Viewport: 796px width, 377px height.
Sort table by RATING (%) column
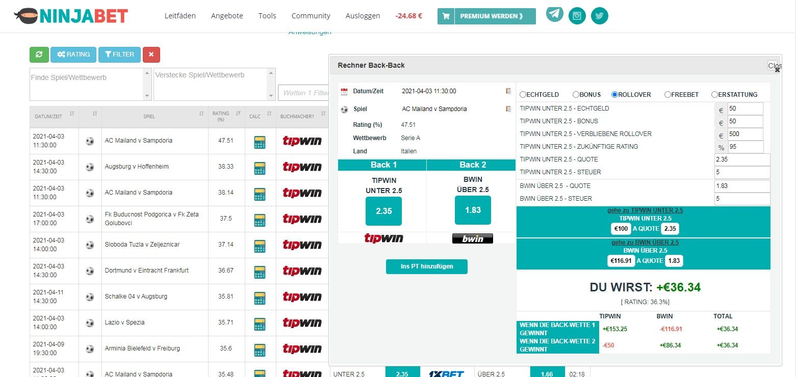pyautogui.click(x=226, y=117)
